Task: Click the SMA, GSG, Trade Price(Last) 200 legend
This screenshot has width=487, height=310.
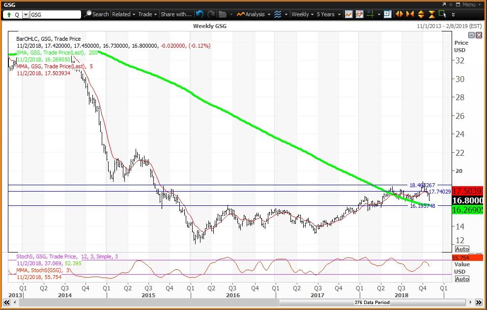Action: pyautogui.click(x=57, y=53)
